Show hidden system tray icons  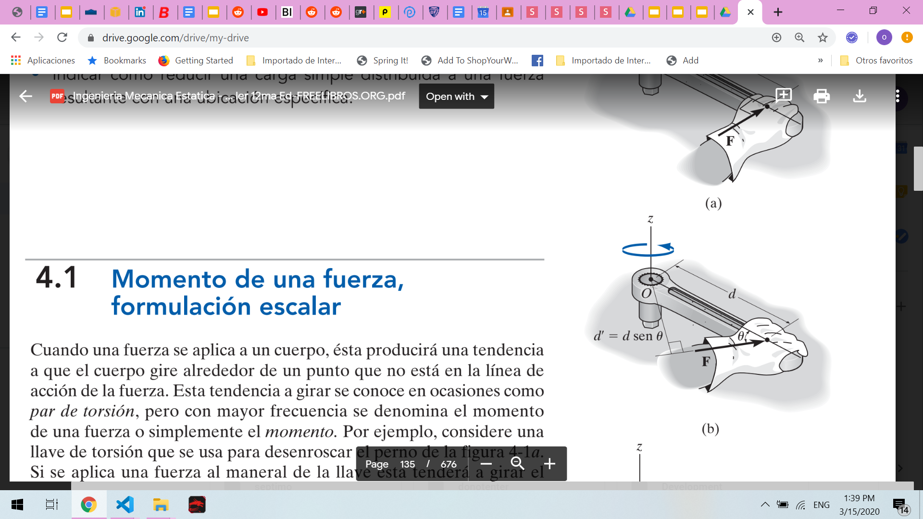pyautogui.click(x=764, y=505)
